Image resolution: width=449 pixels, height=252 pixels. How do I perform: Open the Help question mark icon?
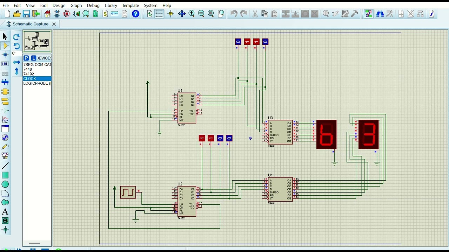[135, 14]
